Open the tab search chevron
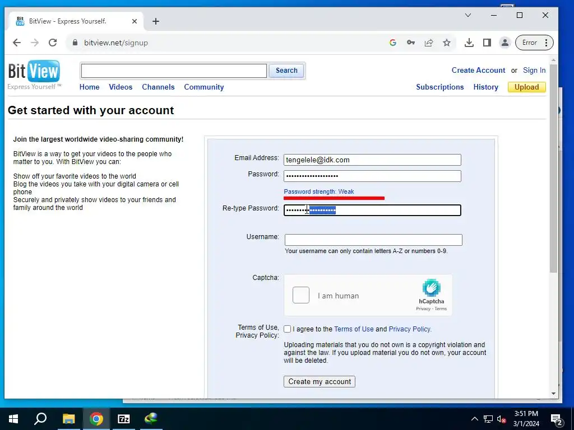Screen dimensions: 574x430 pos(468,15)
